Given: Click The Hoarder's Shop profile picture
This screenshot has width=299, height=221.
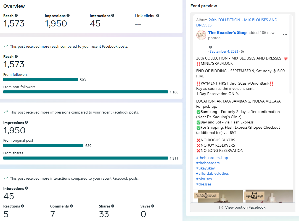Looking at the screenshot, I should (201, 35).
